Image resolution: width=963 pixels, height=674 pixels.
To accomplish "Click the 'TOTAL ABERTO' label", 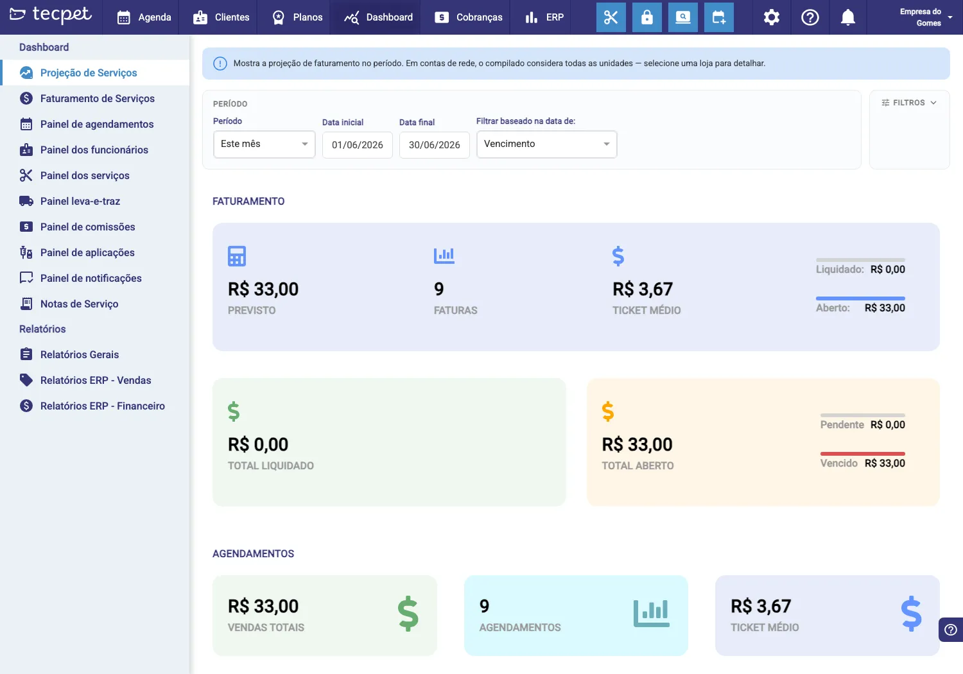I will [638, 466].
